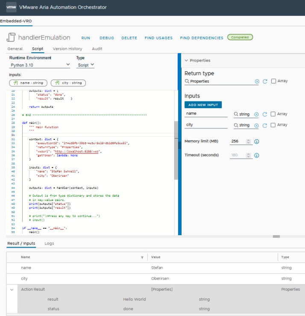Refresh the name input type
The width and height of the screenshot is (305, 316).
click(265, 114)
